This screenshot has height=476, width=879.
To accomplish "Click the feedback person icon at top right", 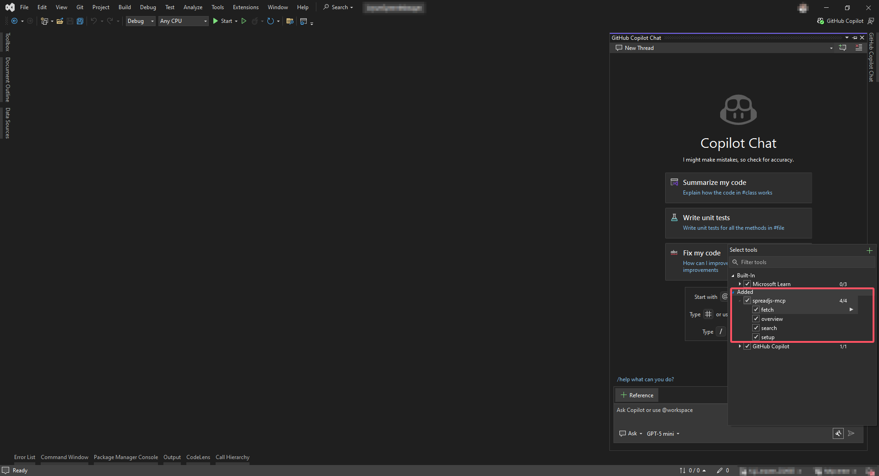I will pyautogui.click(x=871, y=21).
